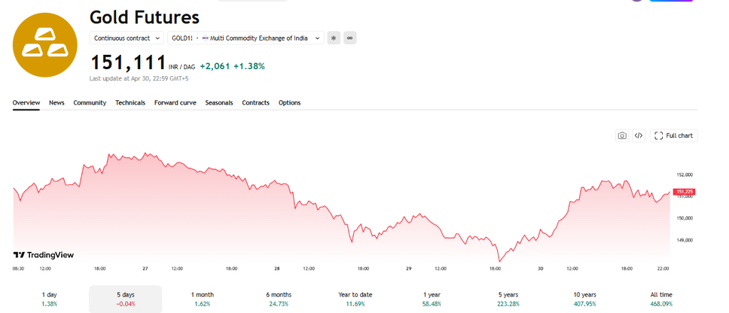
Task: Open the Community tab
Action: click(x=90, y=102)
